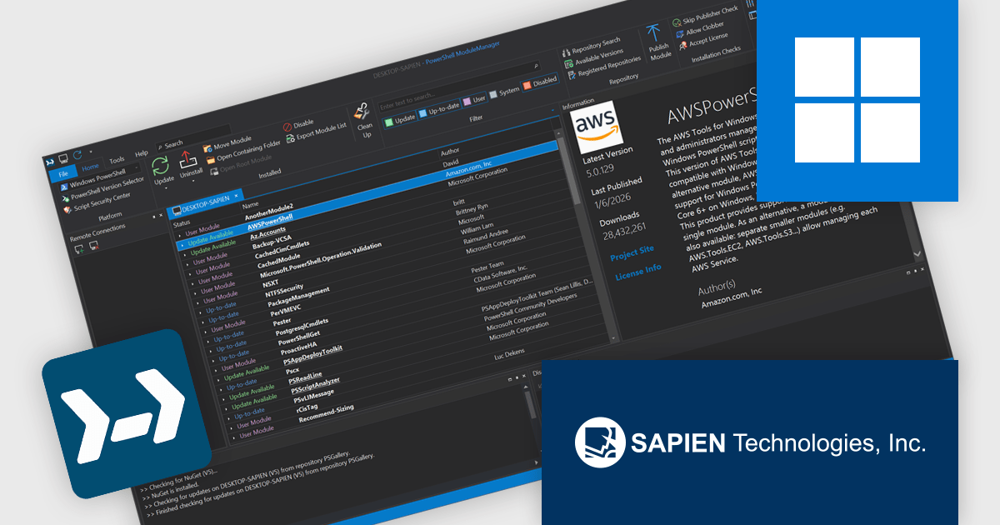Select the DESKTOP-SAPIEN document tab
Image resolution: width=1000 pixels, height=525 pixels.
click(207, 202)
